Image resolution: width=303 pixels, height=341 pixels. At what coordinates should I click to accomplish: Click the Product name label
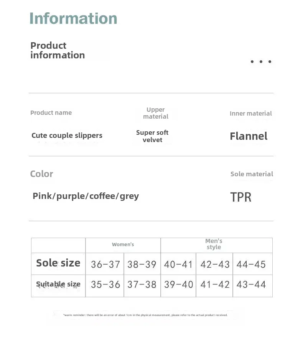point(51,113)
